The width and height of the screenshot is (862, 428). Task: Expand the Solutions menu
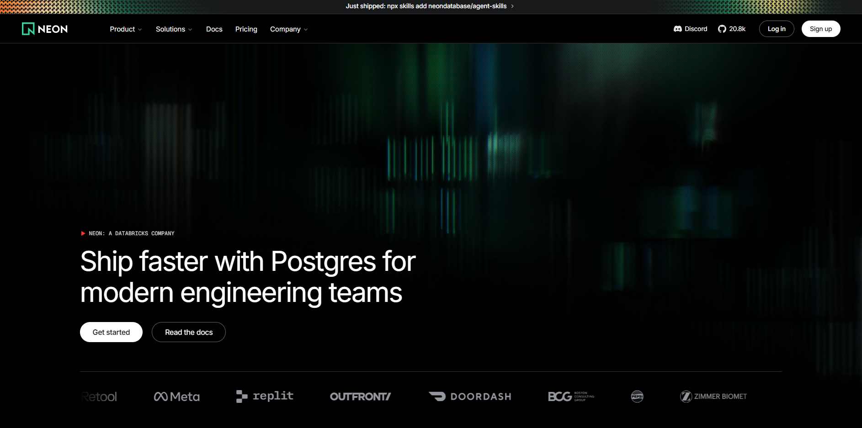pyautogui.click(x=174, y=29)
